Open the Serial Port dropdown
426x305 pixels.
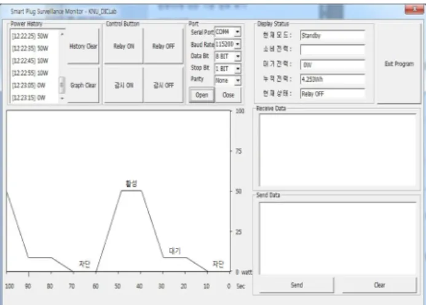pyautogui.click(x=237, y=32)
